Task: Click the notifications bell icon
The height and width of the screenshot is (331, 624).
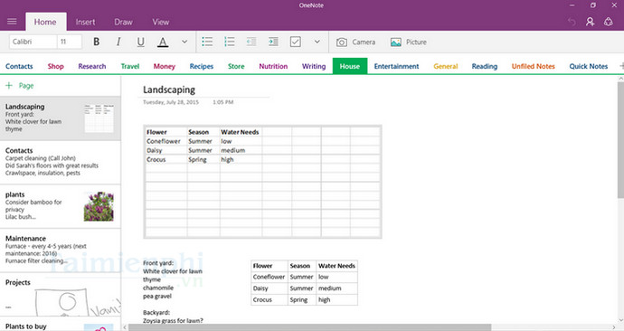Action: [x=608, y=22]
